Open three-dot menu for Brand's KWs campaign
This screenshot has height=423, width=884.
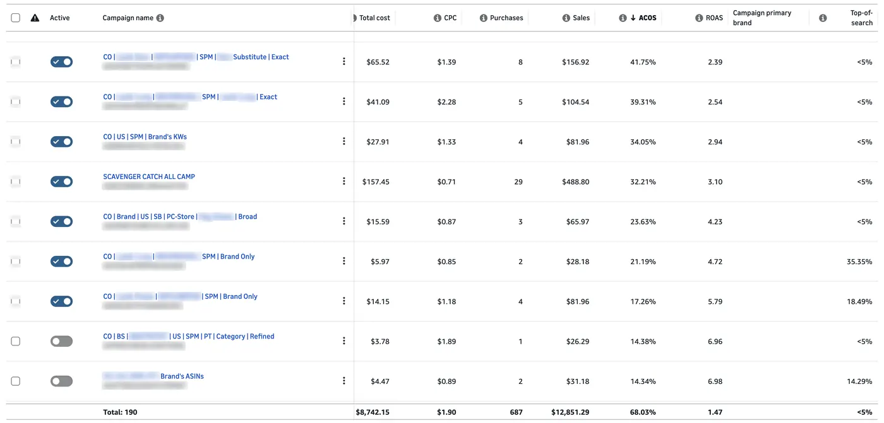(344, 141)
